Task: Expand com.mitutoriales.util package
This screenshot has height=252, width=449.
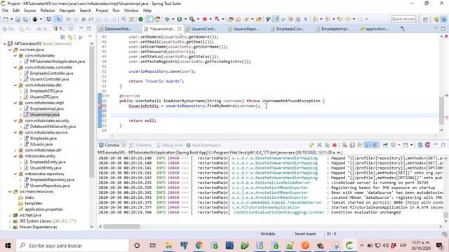Action: click(x=15, y=150)
